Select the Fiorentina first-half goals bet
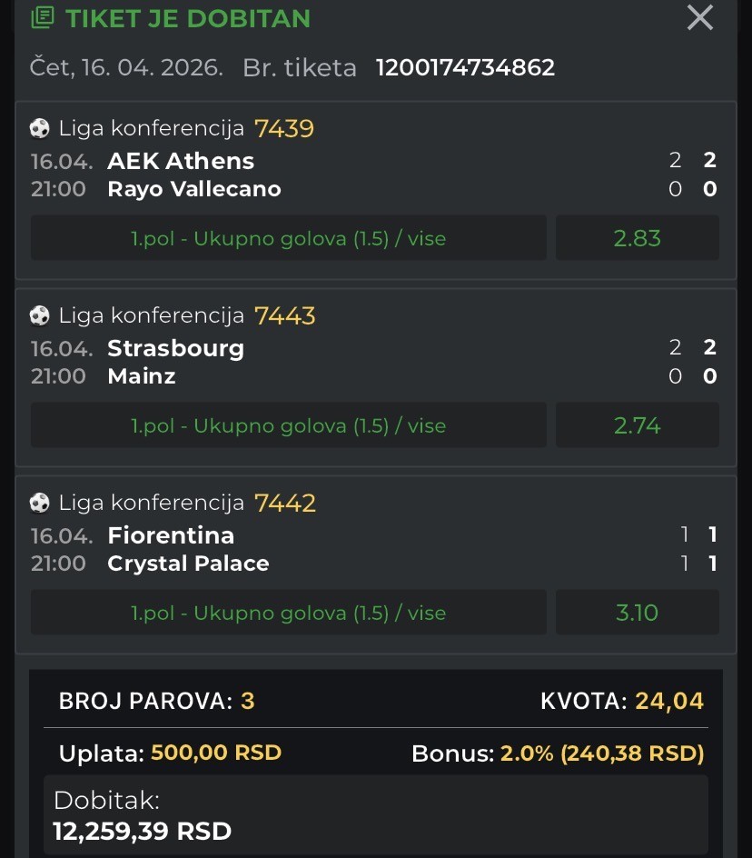 [x=289, y=613]
